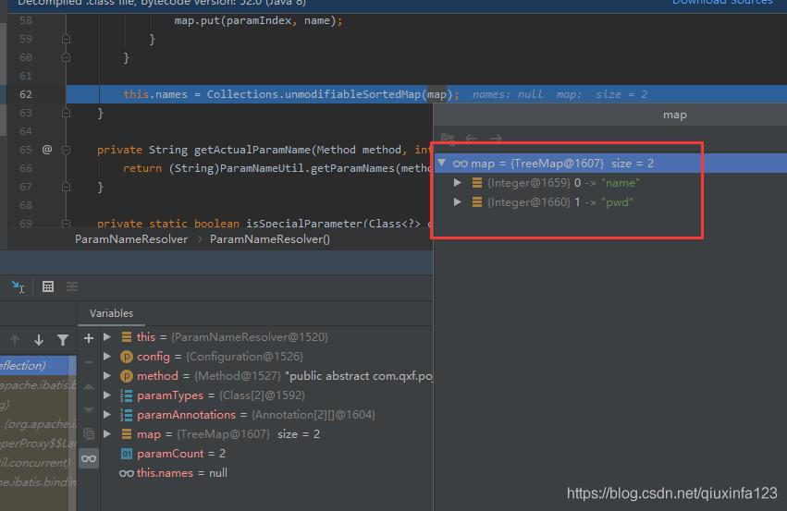787x511 pixels.
Task: Click the Run to Cursor icon
Action: click(x=18, y=286)
